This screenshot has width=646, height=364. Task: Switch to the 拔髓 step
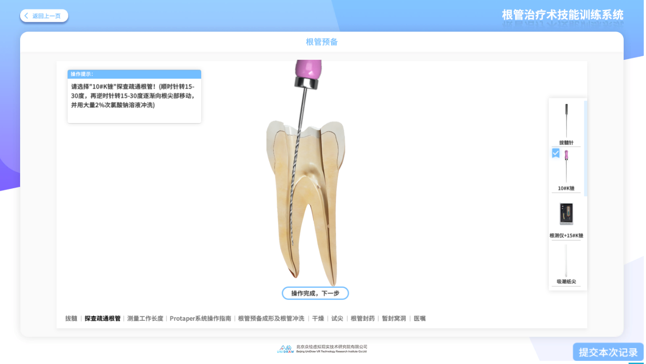point(71,318)
